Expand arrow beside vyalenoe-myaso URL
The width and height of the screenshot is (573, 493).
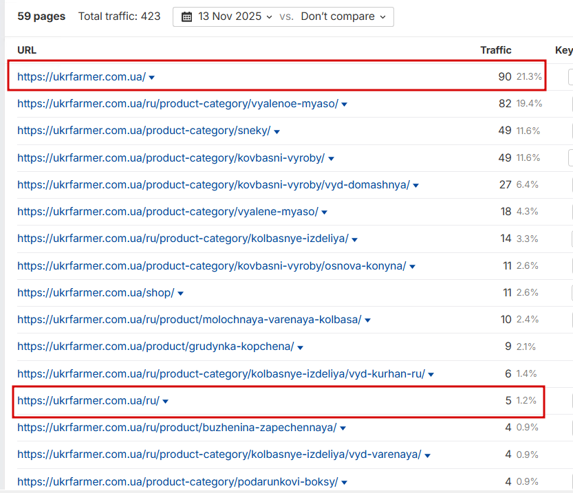[344, 105]
